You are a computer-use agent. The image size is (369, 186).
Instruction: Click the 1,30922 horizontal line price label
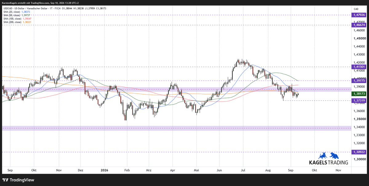359,152
